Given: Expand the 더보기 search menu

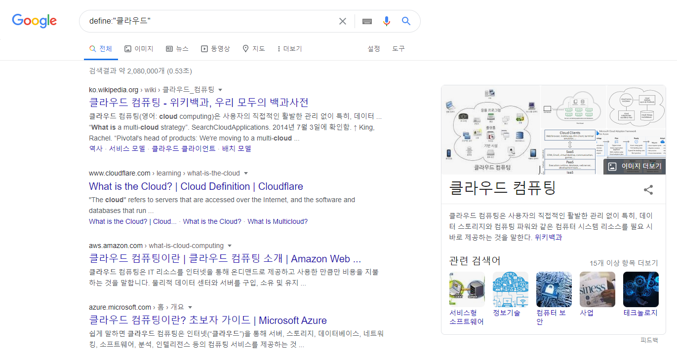Looking at the screenshot, I should (x=290, y=49).
